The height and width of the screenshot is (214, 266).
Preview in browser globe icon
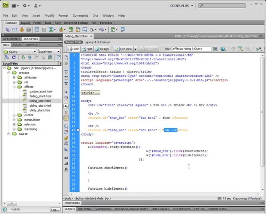223,49
